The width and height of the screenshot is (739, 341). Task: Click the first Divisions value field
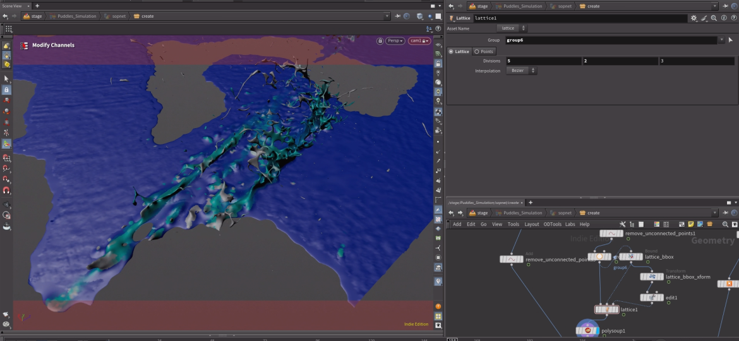coord(543,61)
